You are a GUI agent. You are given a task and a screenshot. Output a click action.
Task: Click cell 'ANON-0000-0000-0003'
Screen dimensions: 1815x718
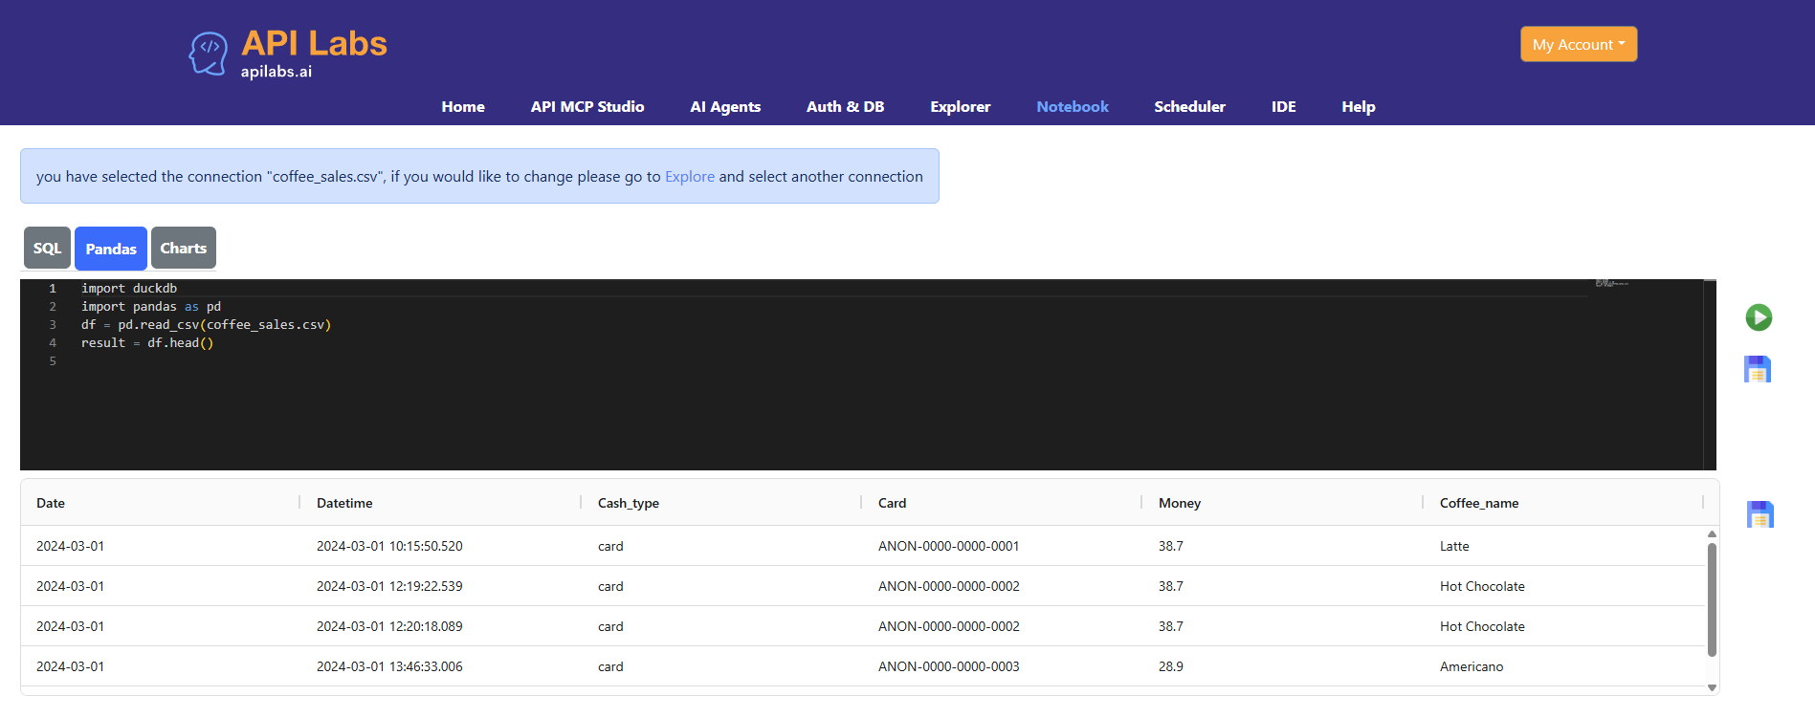point(948,666)
